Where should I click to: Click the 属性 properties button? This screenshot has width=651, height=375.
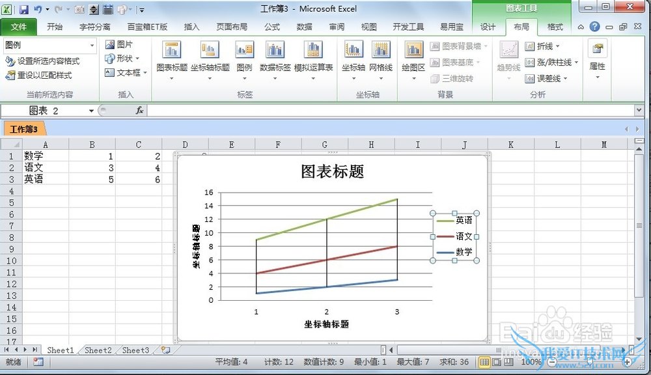[598, 59]
